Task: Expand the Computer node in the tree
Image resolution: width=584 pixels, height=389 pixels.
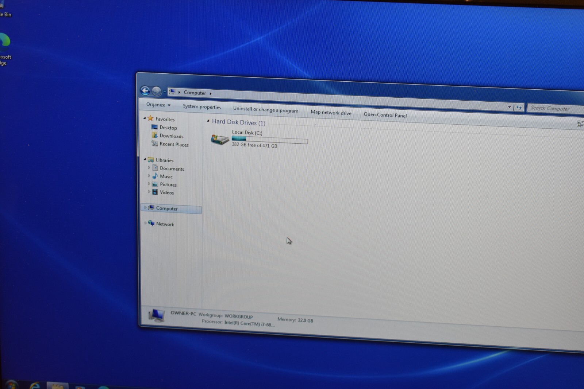Action: coord(145,207)
